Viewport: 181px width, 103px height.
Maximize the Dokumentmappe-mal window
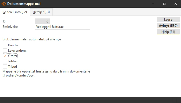coord(164,4)
